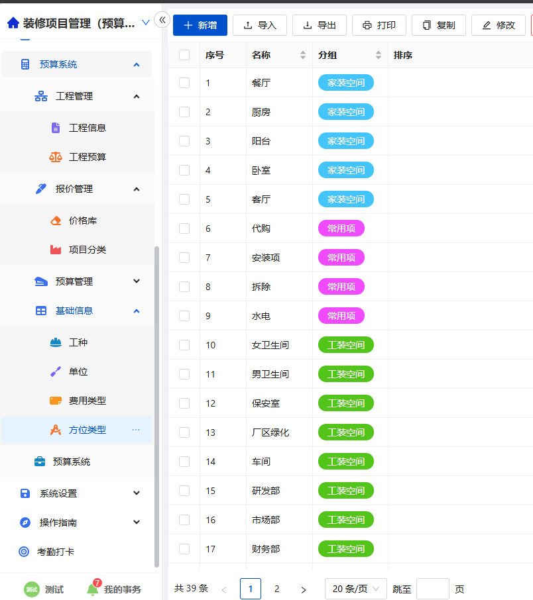The width and height of the screenshot is (533, 600).
Task: Go to page 2 in pagination
Action: pyautogui.click(x=276, y=589)
